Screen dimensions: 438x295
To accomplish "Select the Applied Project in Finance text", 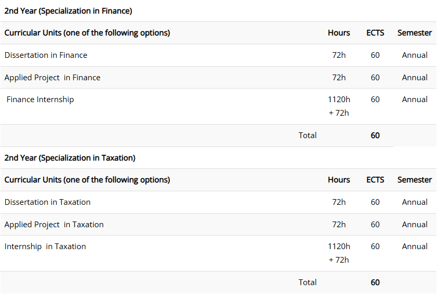I will (x=52, y=78).
